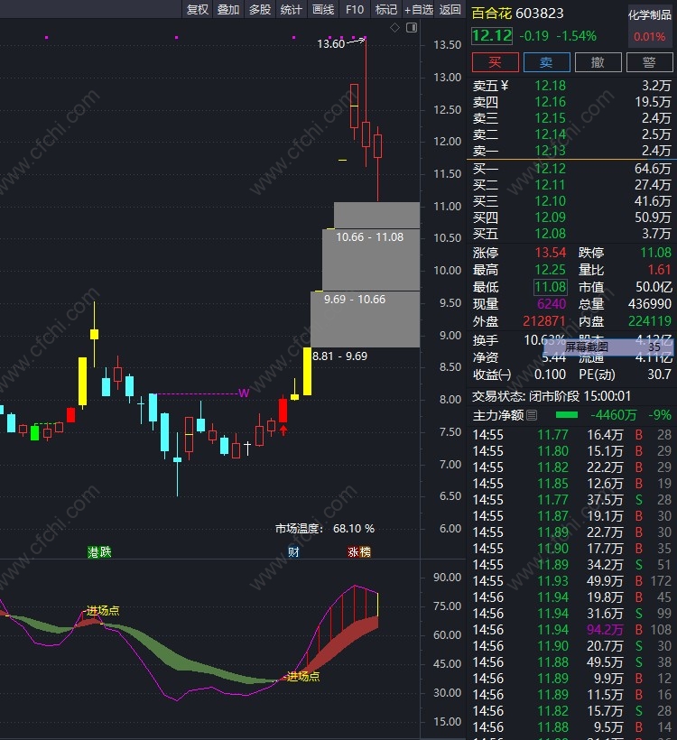The image size is (677, 740).
Task: Click the red up arrow signal
Action: point(283,430)
